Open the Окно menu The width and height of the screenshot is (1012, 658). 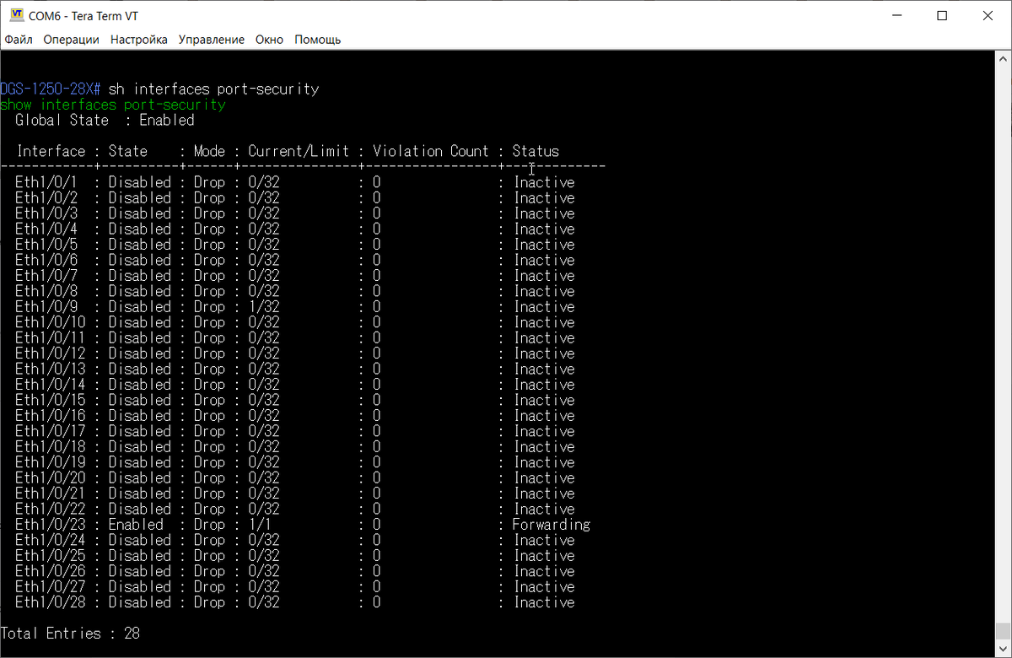click(x=269, y=40)
